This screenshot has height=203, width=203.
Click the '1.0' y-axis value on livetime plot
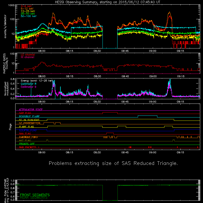(x=12, y=180)
